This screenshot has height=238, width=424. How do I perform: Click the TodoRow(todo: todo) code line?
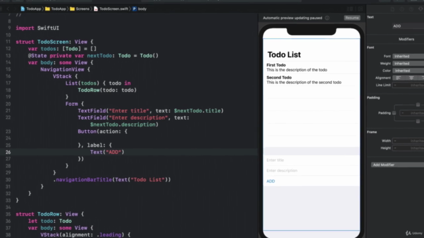click(107, 90)
